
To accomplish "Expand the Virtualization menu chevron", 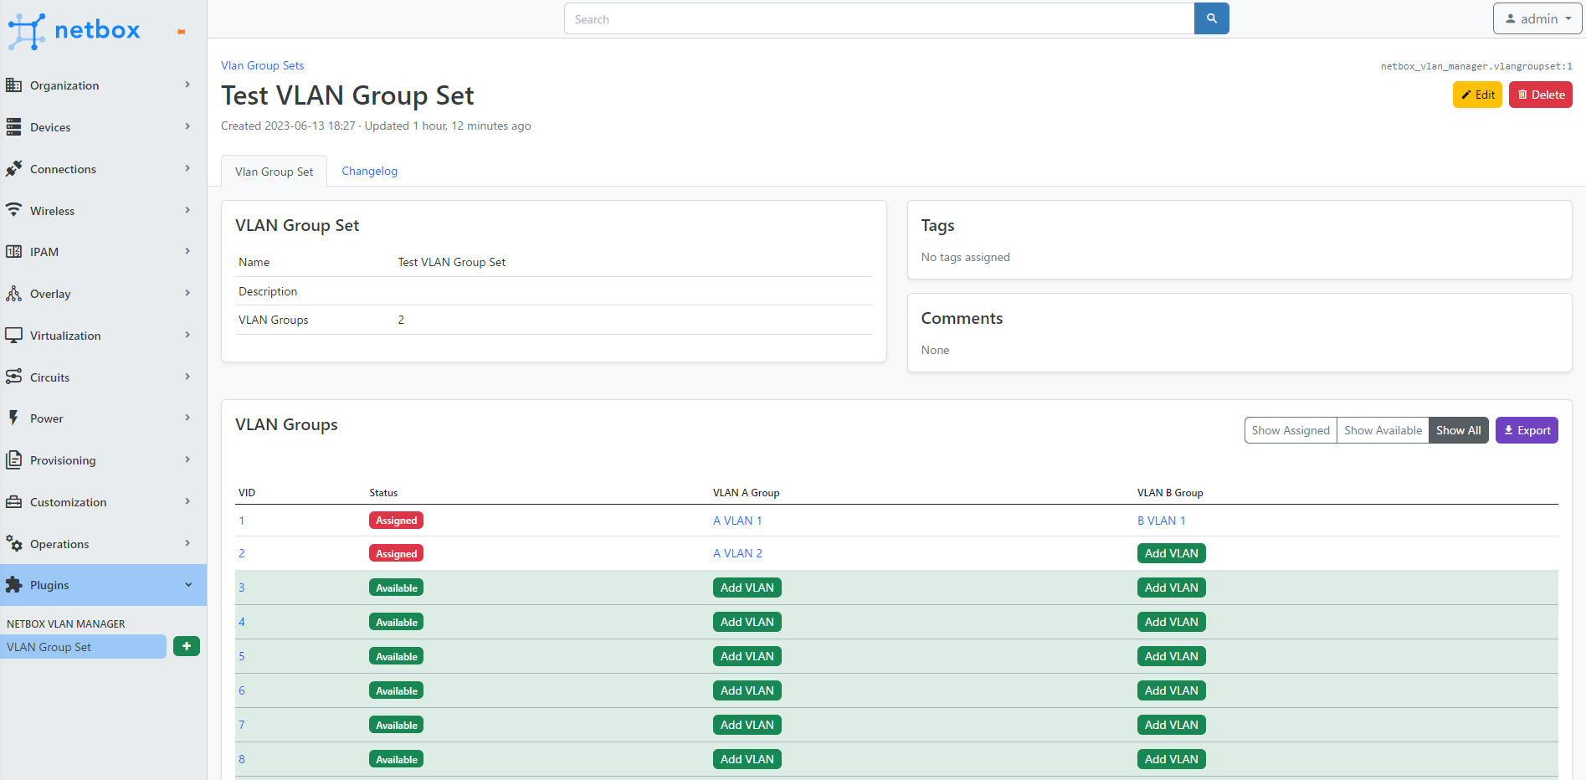I will (187, 335).
